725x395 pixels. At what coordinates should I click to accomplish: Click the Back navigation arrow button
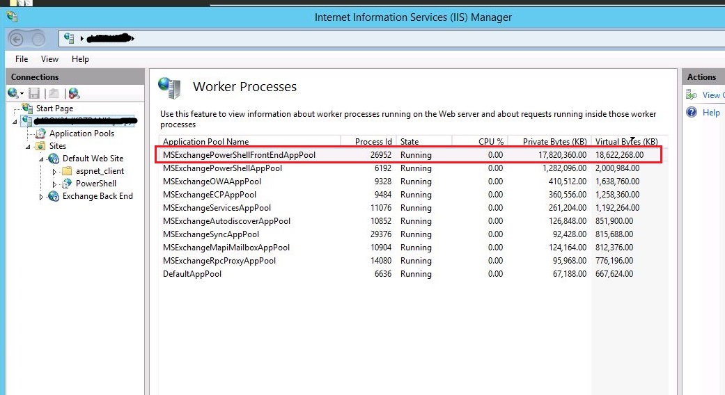click(16, 39)
